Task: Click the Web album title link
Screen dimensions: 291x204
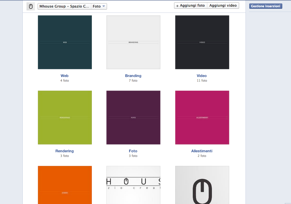Action: click(x=64, y=76)
